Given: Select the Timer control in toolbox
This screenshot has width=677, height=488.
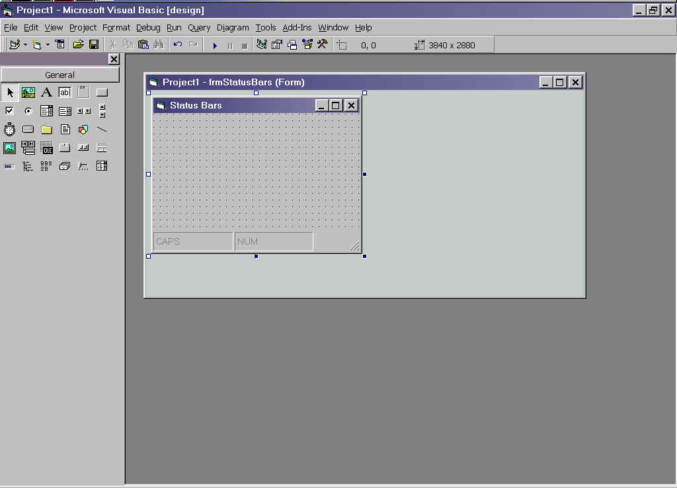Looking at the screenshot, I should click(x=9, y=130).
